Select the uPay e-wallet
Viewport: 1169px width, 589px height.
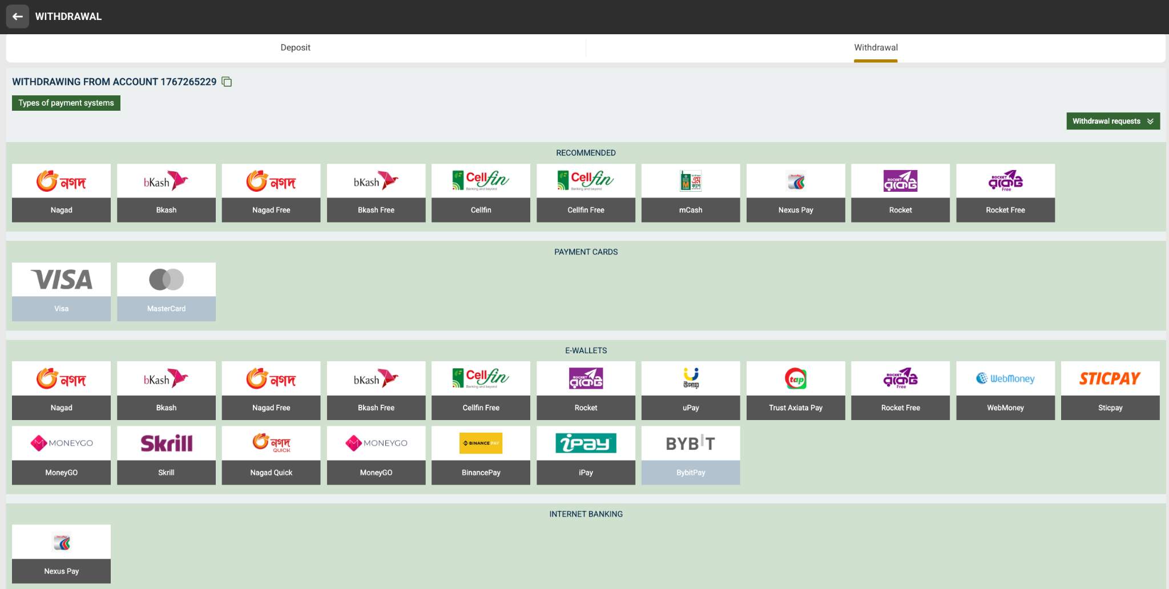pyautogui.click(x=691, y=390)
